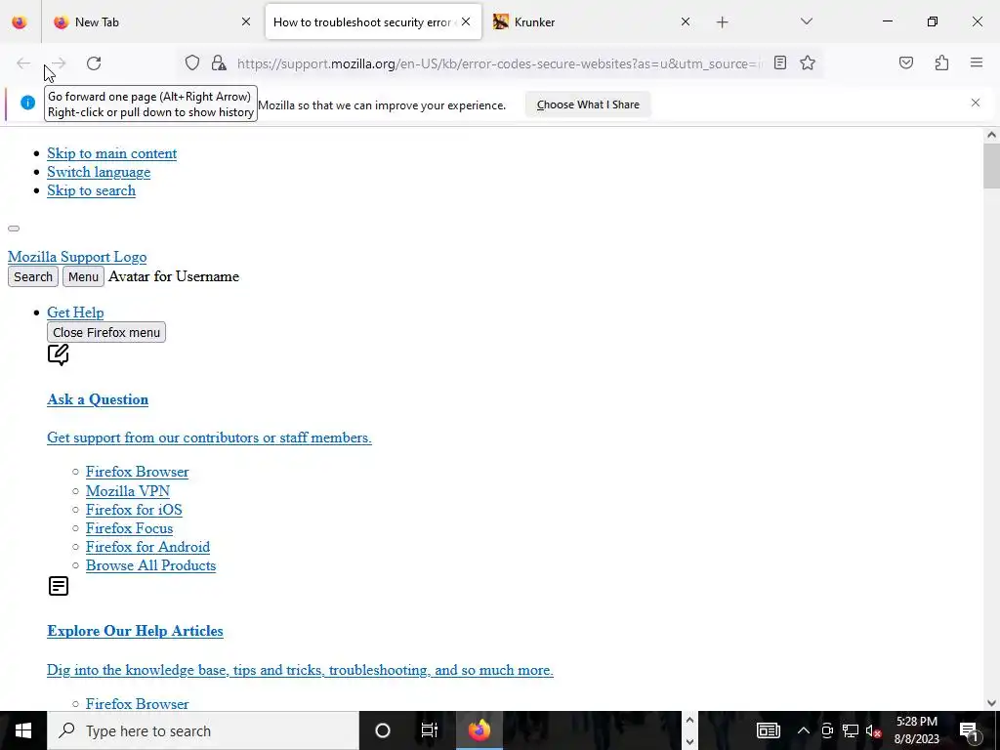This screenshot has width=1000, height=750.
Task: Click the page Search button
Action: pos(33,276)
